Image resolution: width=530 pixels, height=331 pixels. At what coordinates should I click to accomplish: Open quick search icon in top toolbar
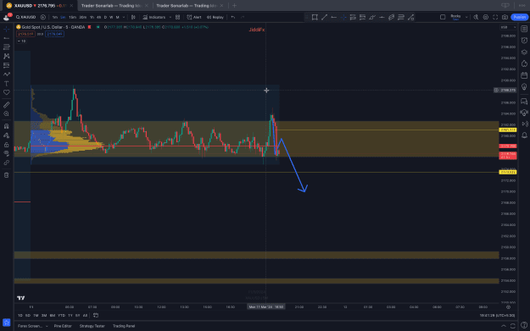click(476, 17)
